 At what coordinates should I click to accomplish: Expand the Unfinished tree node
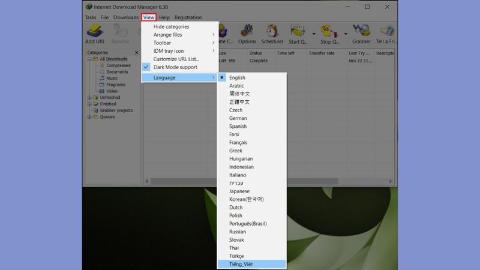pos(89,98)
